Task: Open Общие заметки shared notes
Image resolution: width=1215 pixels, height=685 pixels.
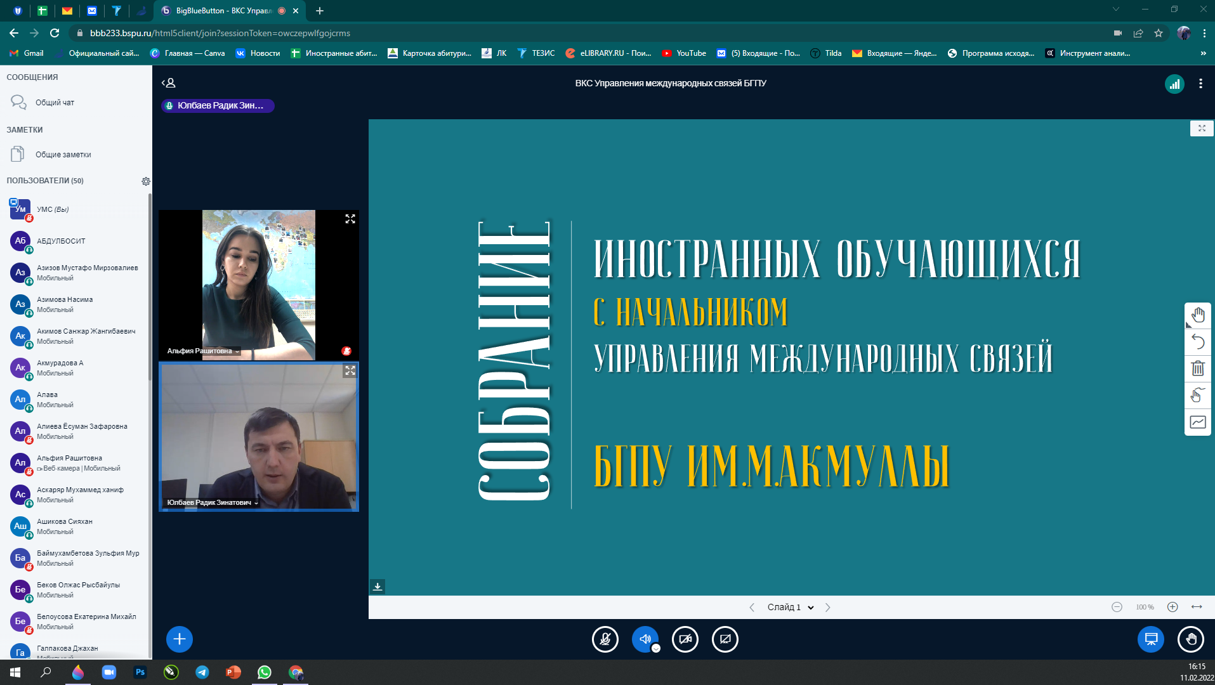Action: coord(63,155)
